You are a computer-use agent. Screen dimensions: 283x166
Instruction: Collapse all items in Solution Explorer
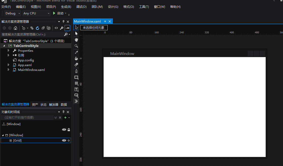[x=43, y=28]
